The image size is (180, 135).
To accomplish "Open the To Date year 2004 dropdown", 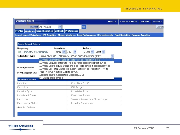I will tap(100, 52).
